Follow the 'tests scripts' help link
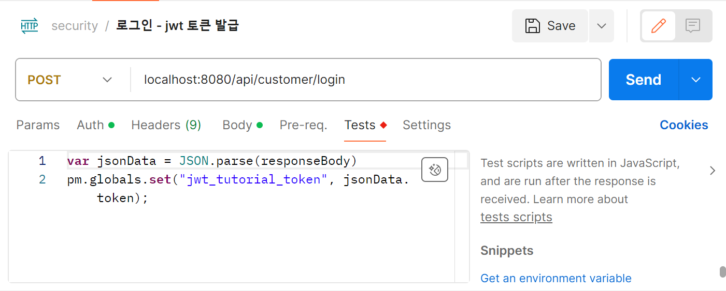This screenshot has width=726, height=291. (516, 217)
